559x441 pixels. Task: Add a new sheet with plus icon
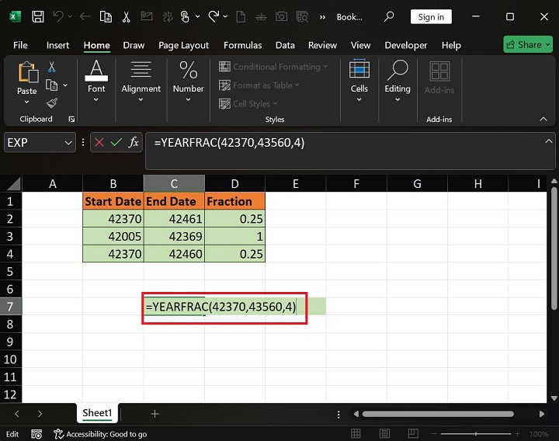pyautogui.click(x=155, y=414)
